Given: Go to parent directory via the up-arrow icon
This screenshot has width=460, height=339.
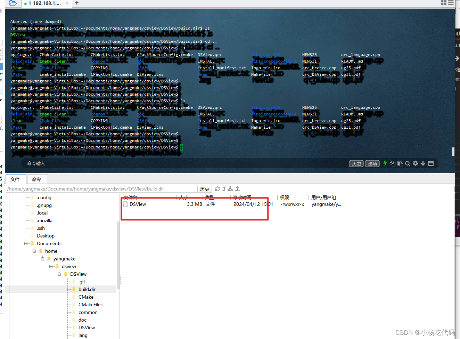Looking at the screenshot, I should 224,189.
